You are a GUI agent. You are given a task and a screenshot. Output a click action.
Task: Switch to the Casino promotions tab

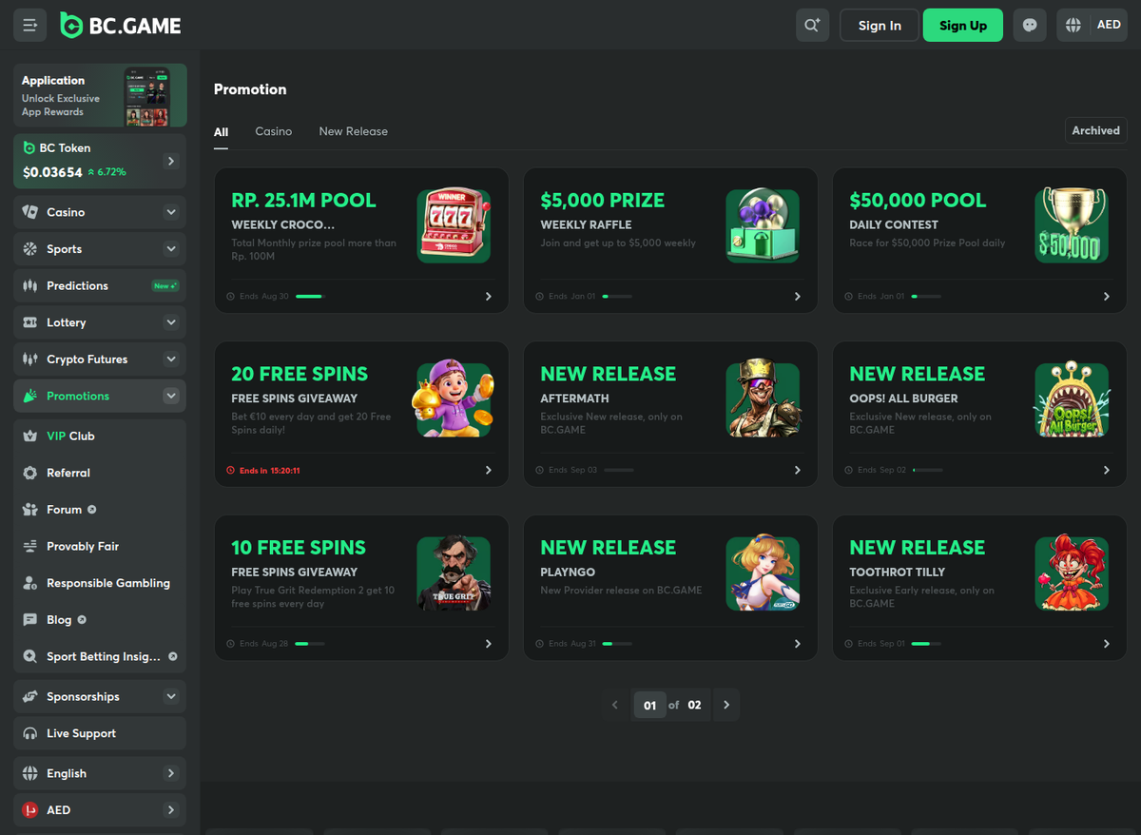(274, 131)
